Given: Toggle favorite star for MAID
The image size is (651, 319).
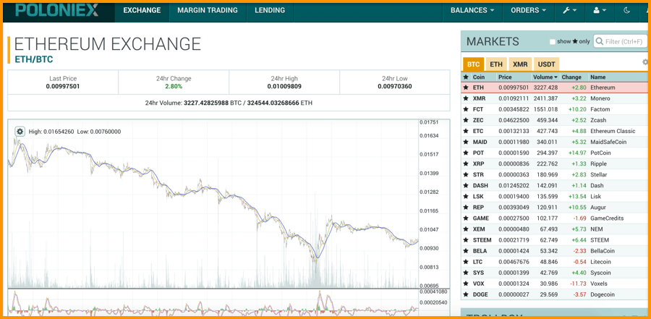Looking at the screenshot, I should pos(466,142).
